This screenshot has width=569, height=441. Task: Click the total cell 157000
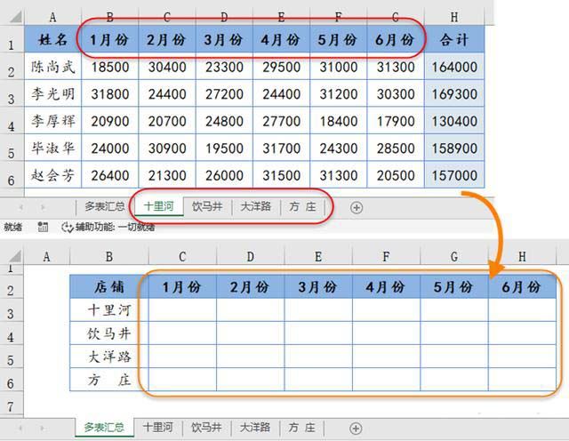point(454,175)
